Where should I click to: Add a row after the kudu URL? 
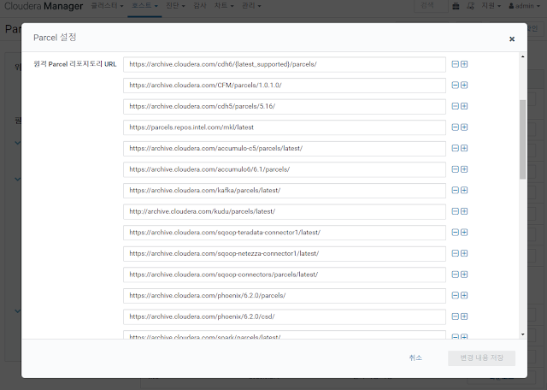click(x=464, y=211)
